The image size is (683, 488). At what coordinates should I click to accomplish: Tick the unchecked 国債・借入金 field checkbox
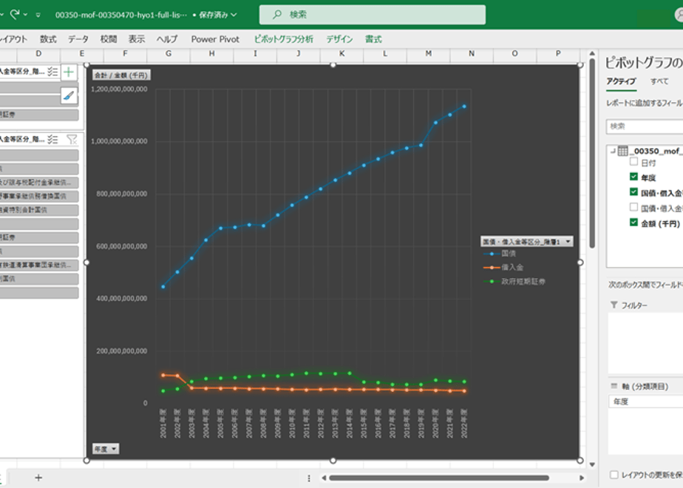click(x=633, y=207)
